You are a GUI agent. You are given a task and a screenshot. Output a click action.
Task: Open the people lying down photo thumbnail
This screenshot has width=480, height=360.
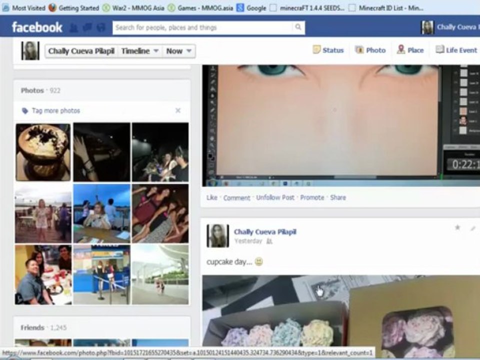coord(160,213)
